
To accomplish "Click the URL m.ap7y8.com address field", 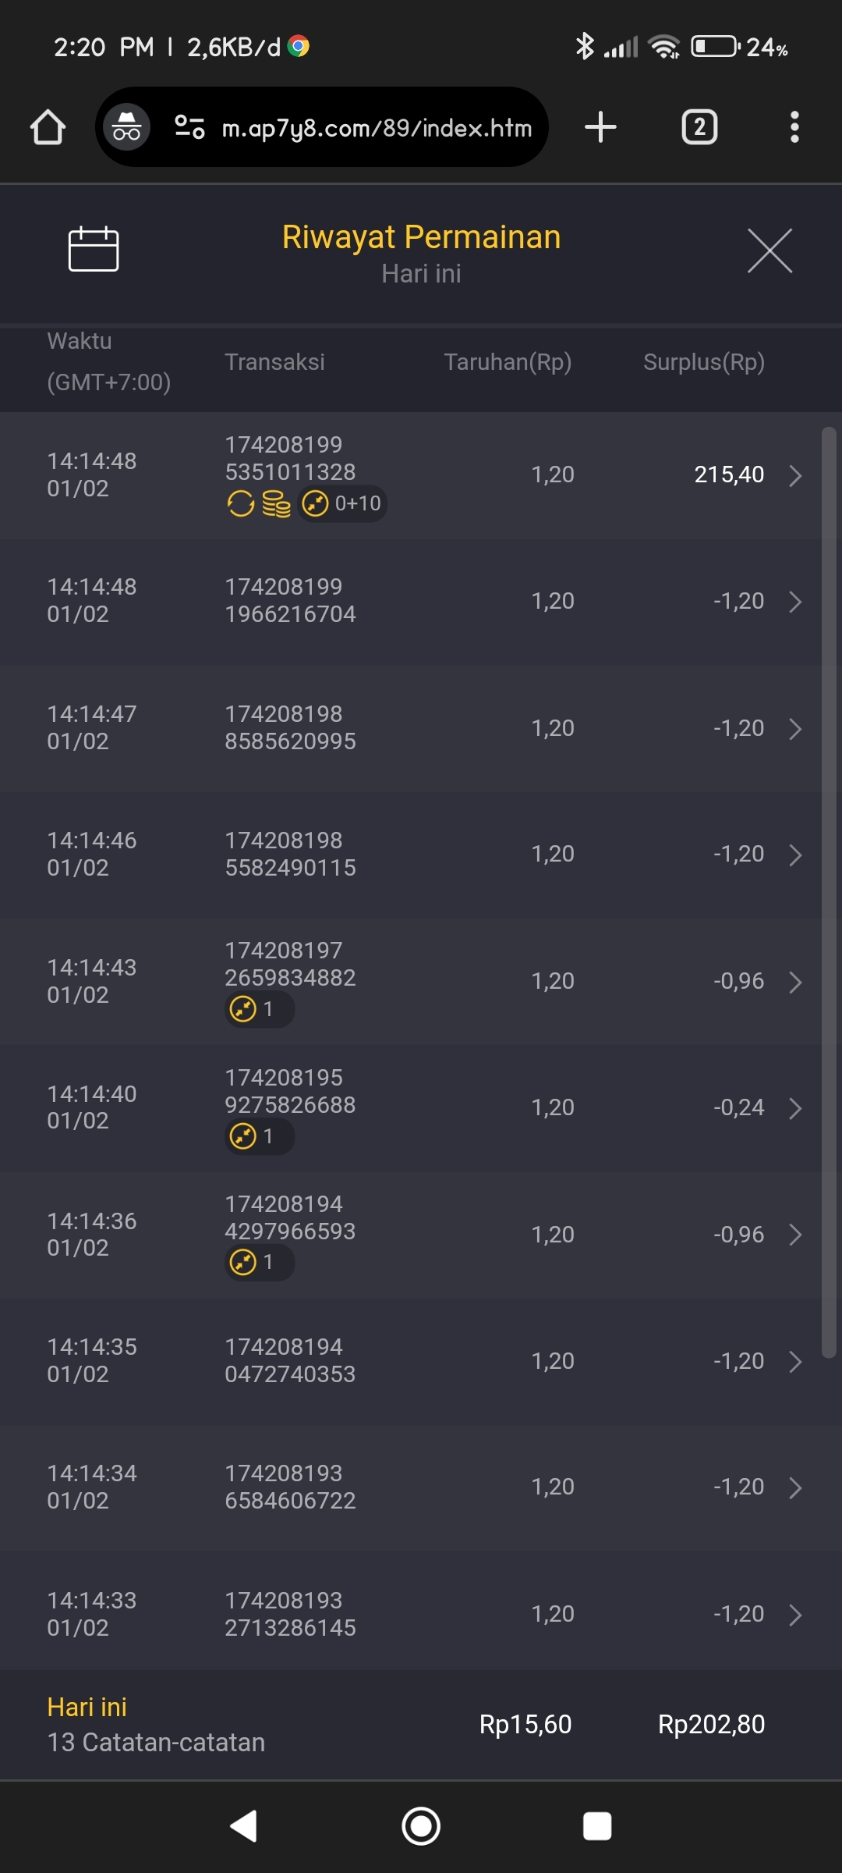I will (x=377, y=128).
